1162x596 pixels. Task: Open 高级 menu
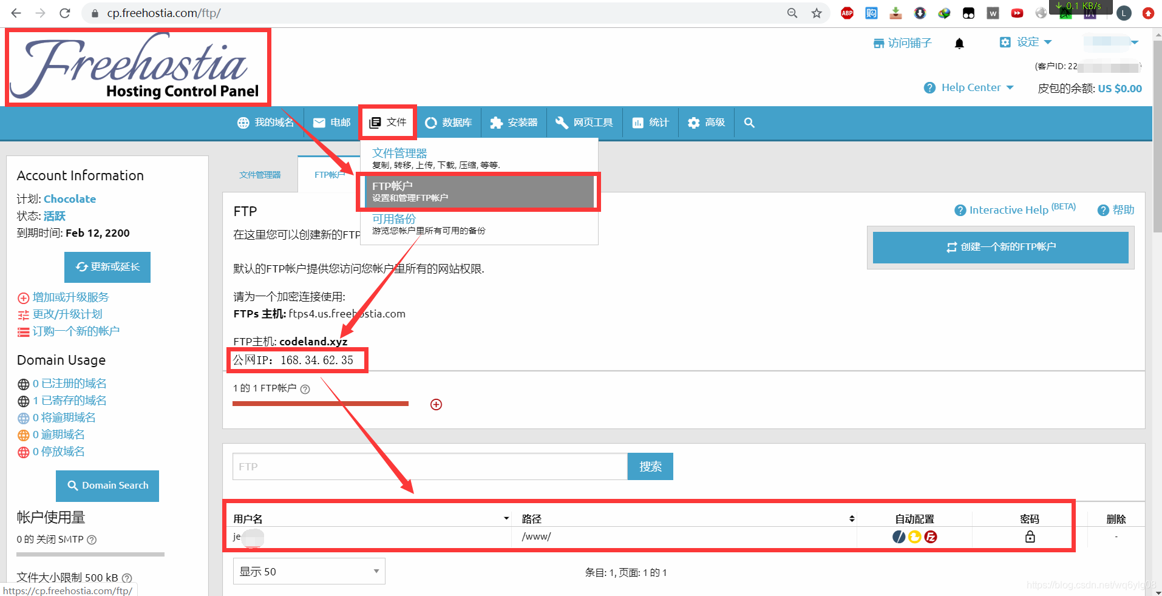point(706,123)
